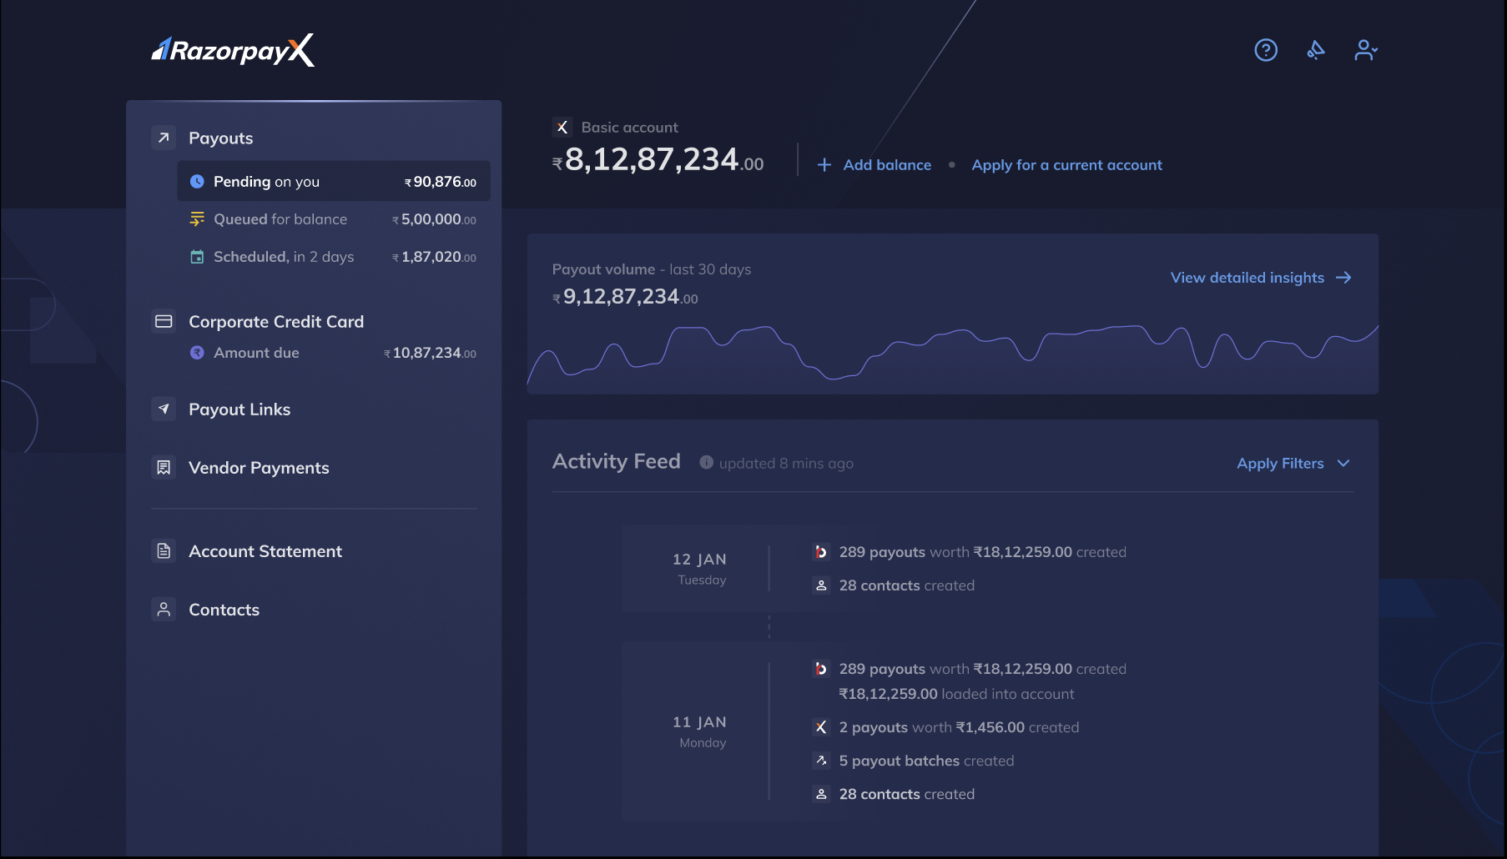Click payout volume amount ₹9,12,87,234.00
This screenshot has height=859, width=1507.
625,297
